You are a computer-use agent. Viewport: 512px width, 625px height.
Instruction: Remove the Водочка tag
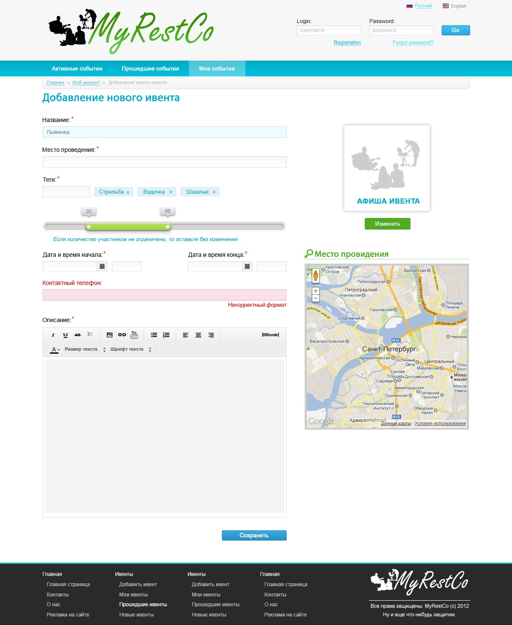click(171, 192)
